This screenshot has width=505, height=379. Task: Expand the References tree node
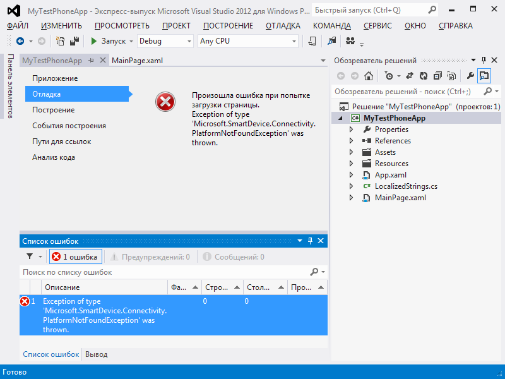(x=352, y=140)
